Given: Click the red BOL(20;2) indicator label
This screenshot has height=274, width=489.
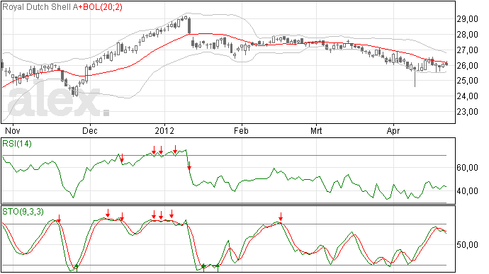Looking at the screenshot, I should [x=101, y=7].
